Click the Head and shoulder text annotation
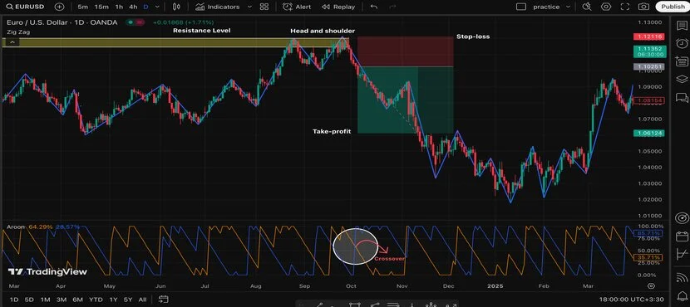The height and width of the screenshot is (307, 690). coord(323,31)
